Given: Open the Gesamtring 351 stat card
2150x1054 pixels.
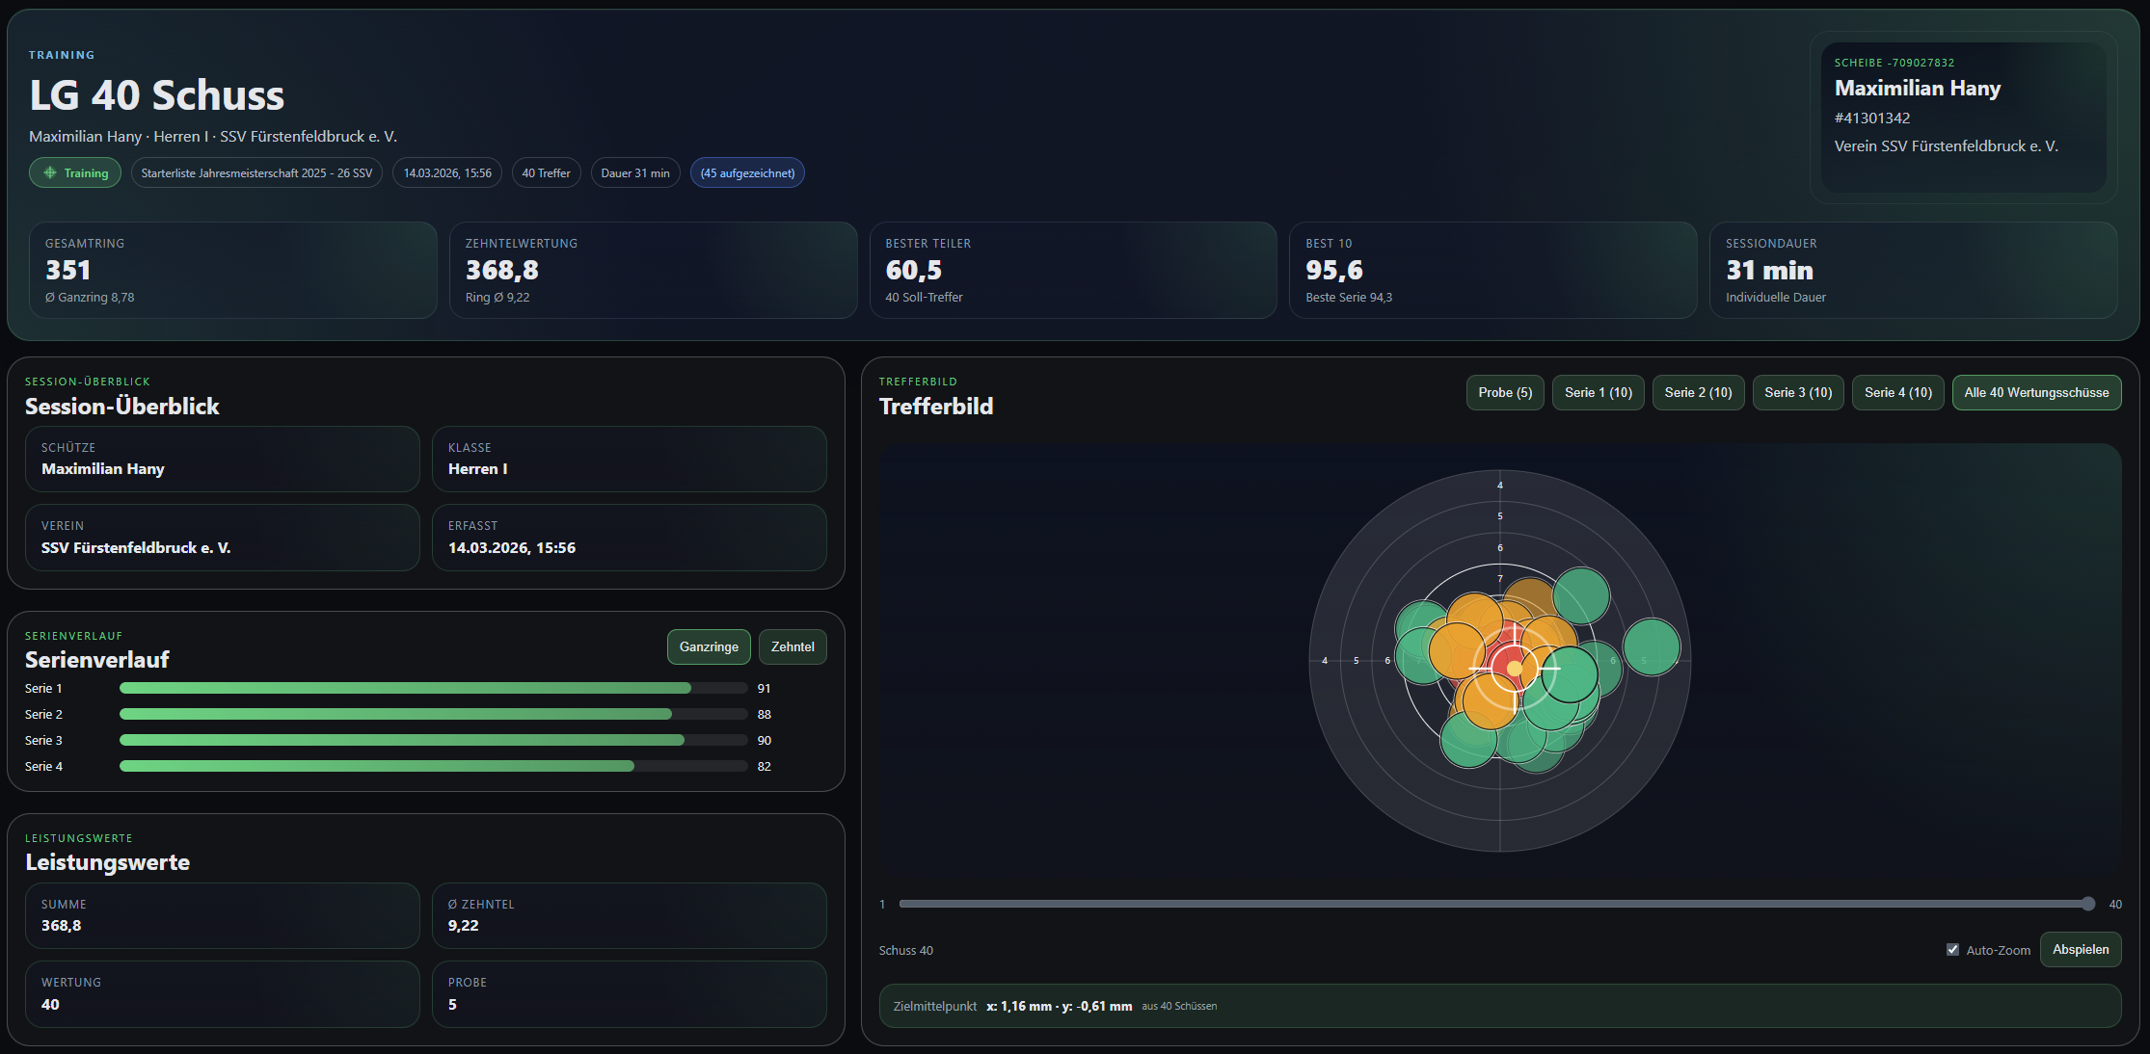Looking at the screenshot, I should click(x=232, y=270).
